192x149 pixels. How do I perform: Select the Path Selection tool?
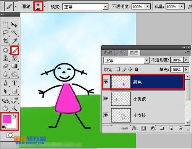pos(5,91)
